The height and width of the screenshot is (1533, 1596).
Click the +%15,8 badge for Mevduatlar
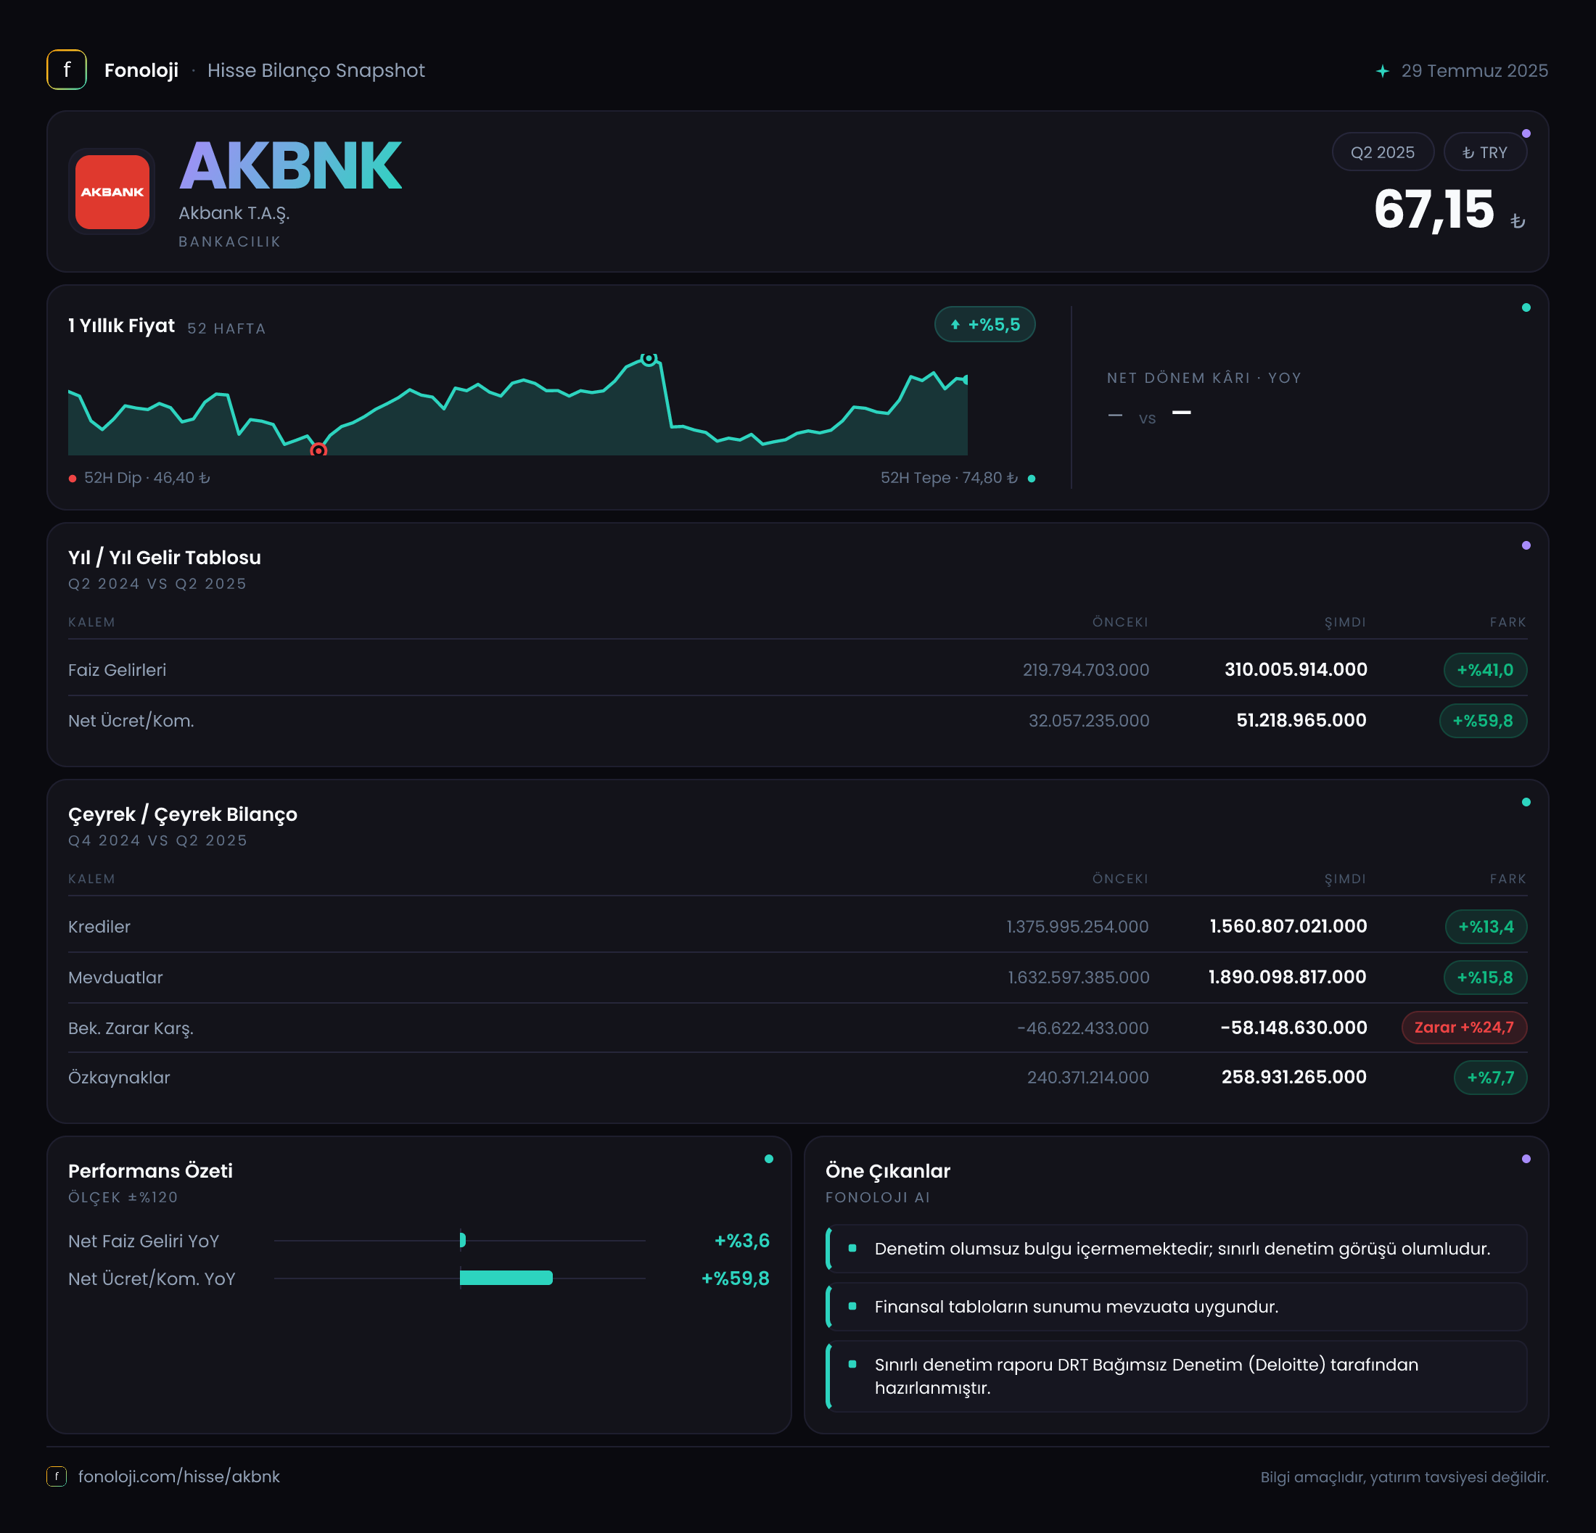[1485, 977]
